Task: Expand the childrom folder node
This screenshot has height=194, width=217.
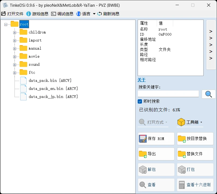Action: click(15, 32)
